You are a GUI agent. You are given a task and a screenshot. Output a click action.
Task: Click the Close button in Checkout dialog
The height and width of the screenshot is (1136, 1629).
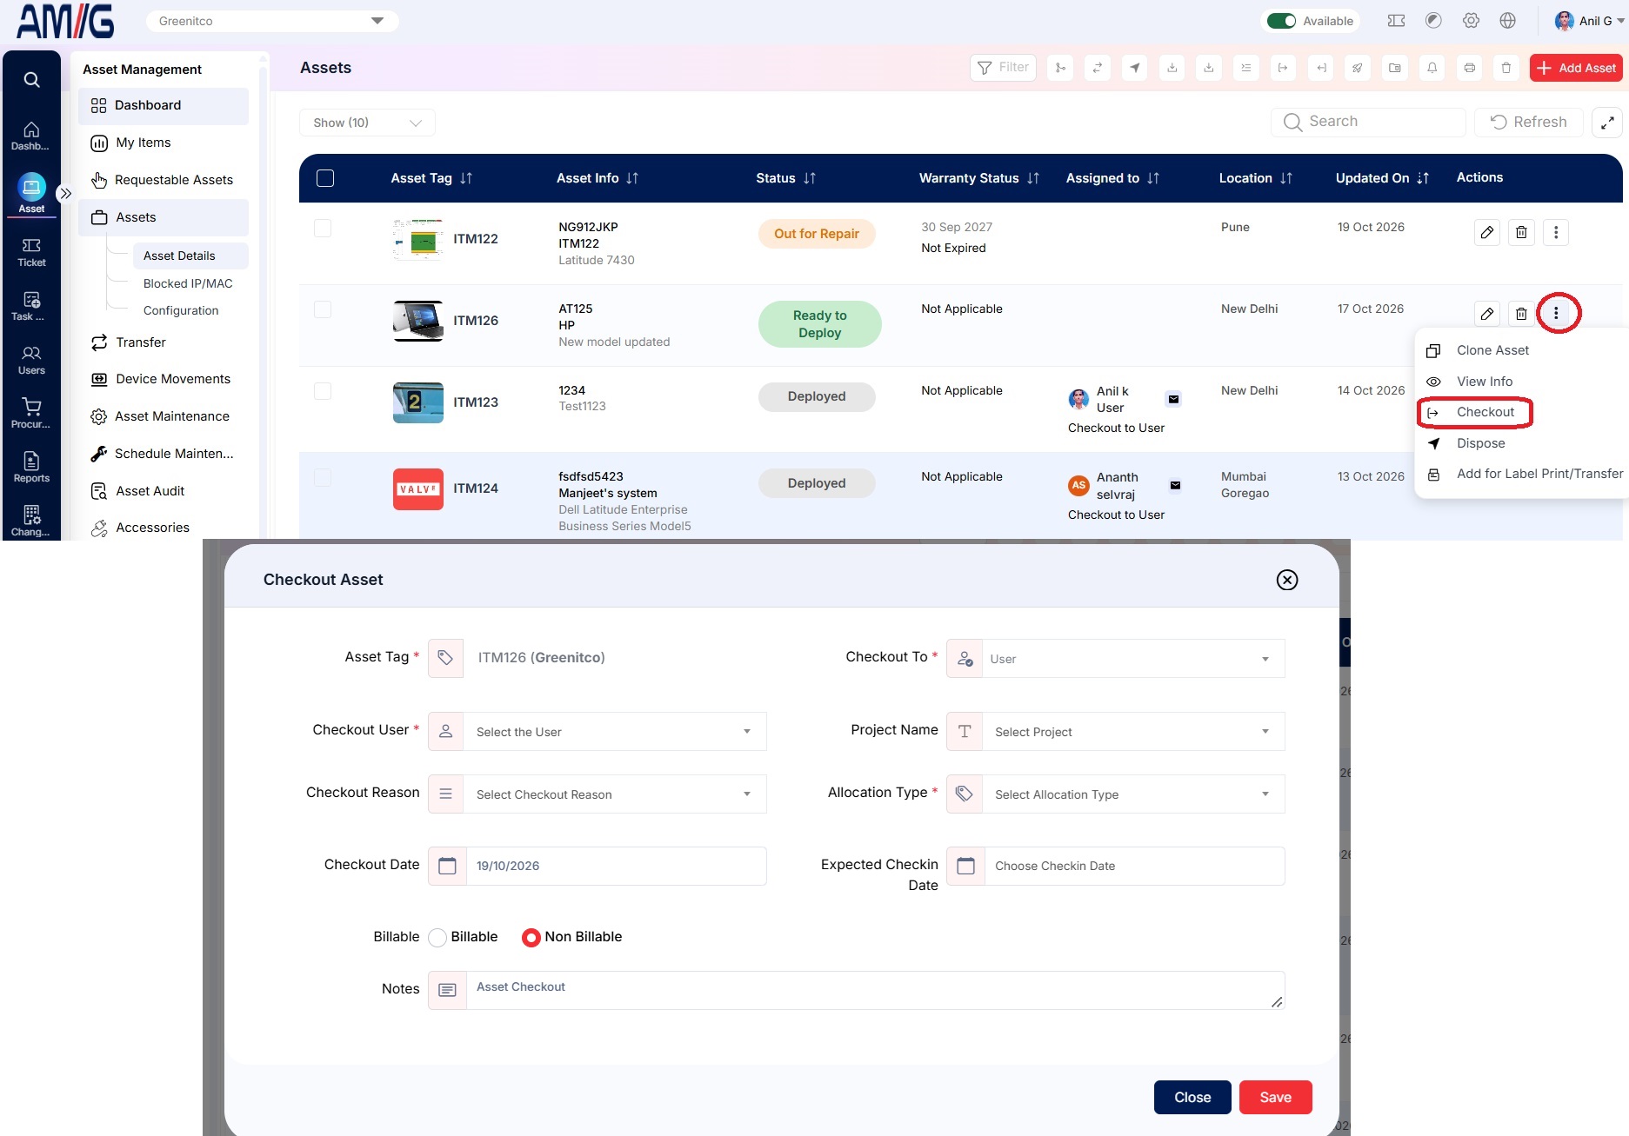[x=1192, y=1097]
